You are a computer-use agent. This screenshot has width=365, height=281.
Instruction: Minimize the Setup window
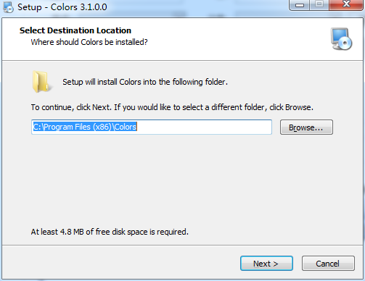(299, 5)
